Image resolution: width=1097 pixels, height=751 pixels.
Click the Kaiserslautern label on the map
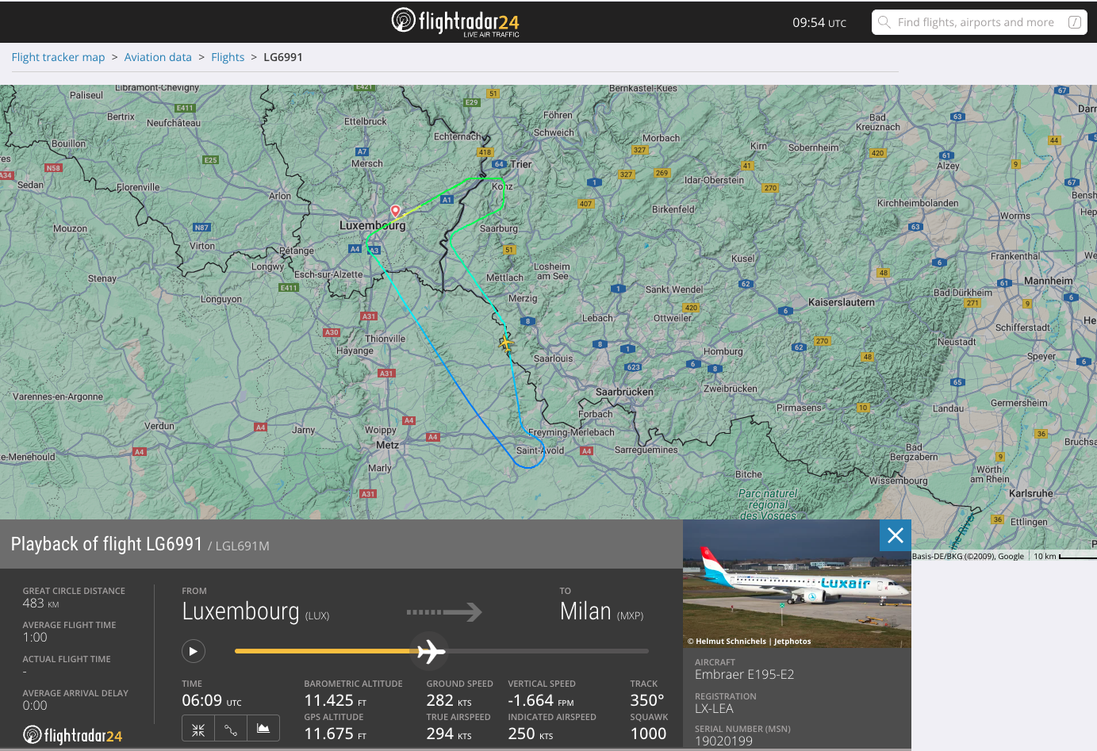point(842,302)
